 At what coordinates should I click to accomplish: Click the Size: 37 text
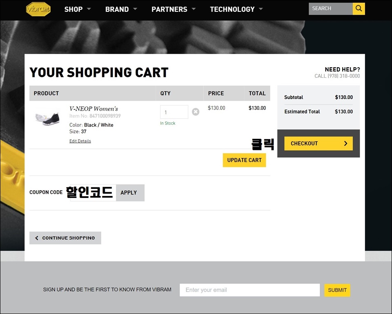(x=78, y=132)
